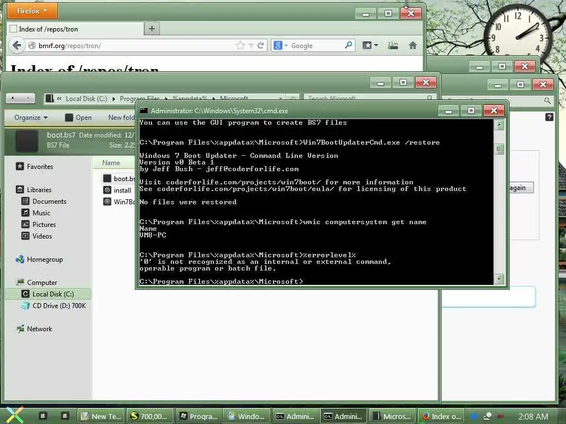Open the 'New Te...' taskbar item
Image resolution: width=566 pixels, height=424 pixels.
click(102, 416)
